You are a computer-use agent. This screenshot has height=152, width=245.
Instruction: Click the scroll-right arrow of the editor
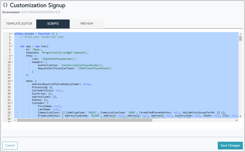coord(236,120)
